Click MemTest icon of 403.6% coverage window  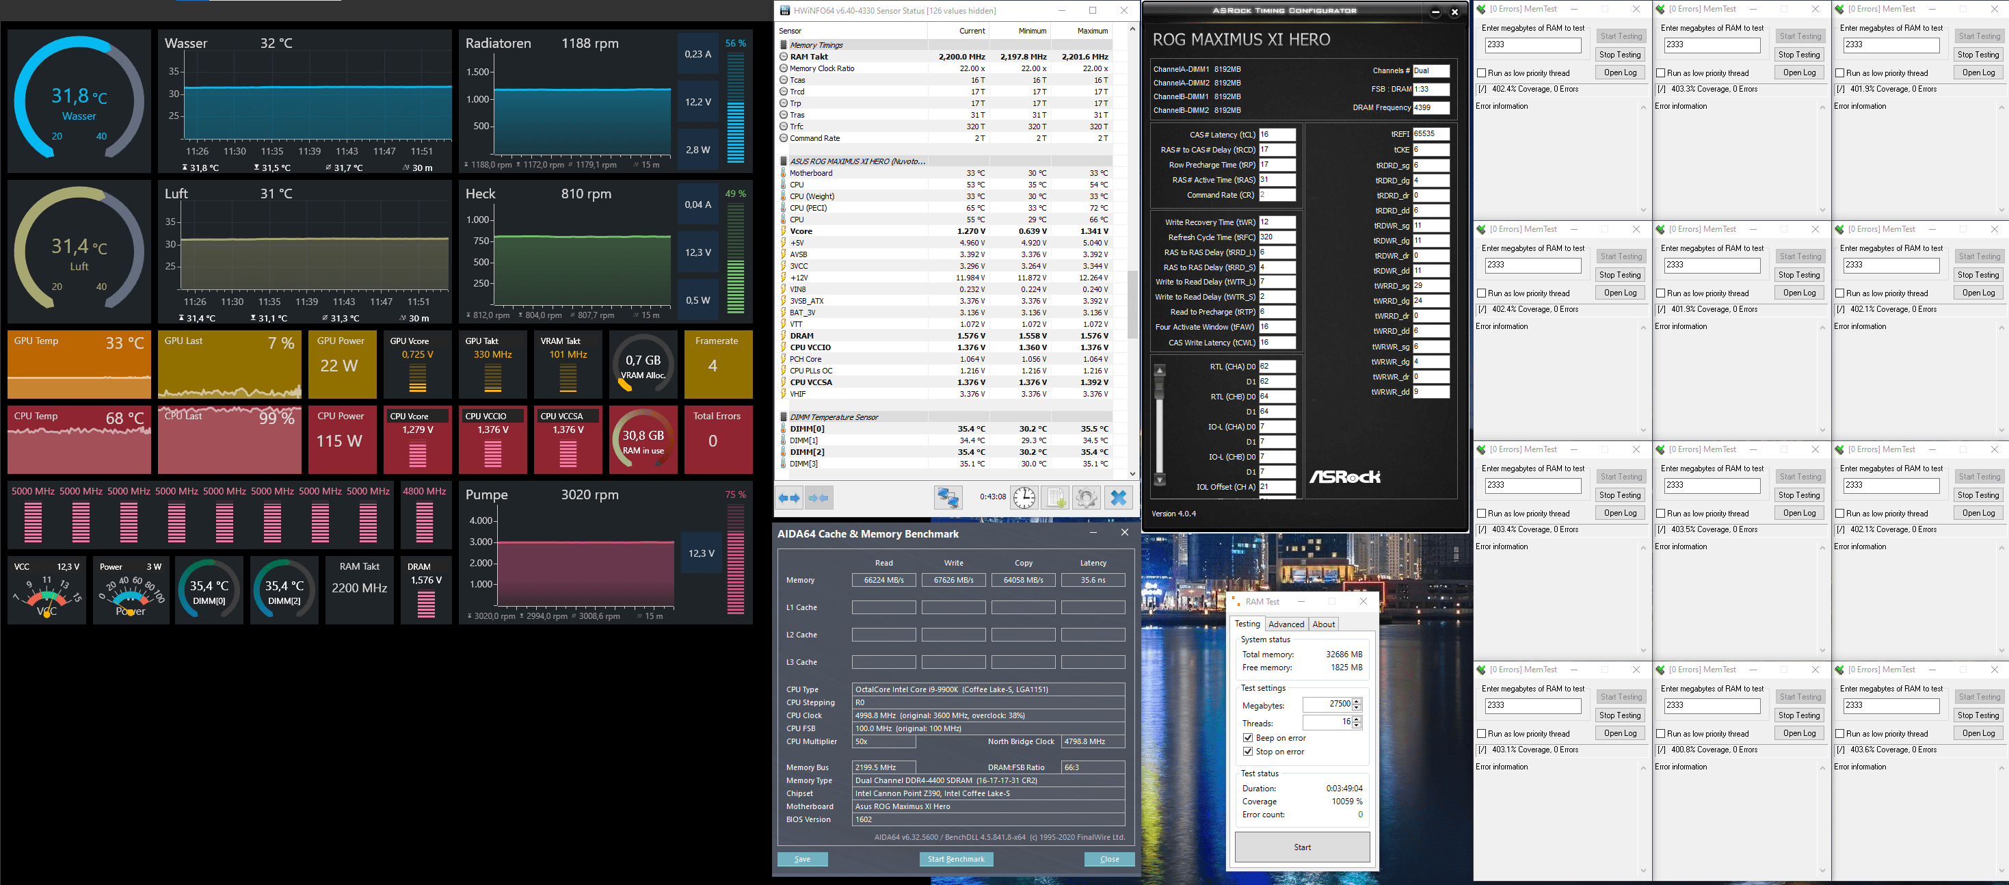[1840, 670]
